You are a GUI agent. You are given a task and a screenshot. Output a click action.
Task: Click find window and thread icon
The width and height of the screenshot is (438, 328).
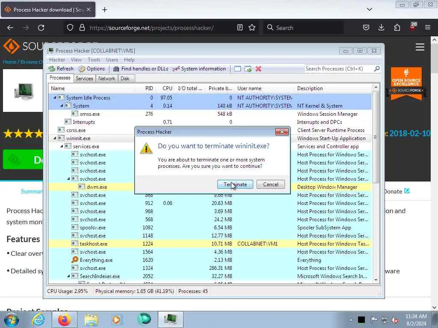point(248,69)
